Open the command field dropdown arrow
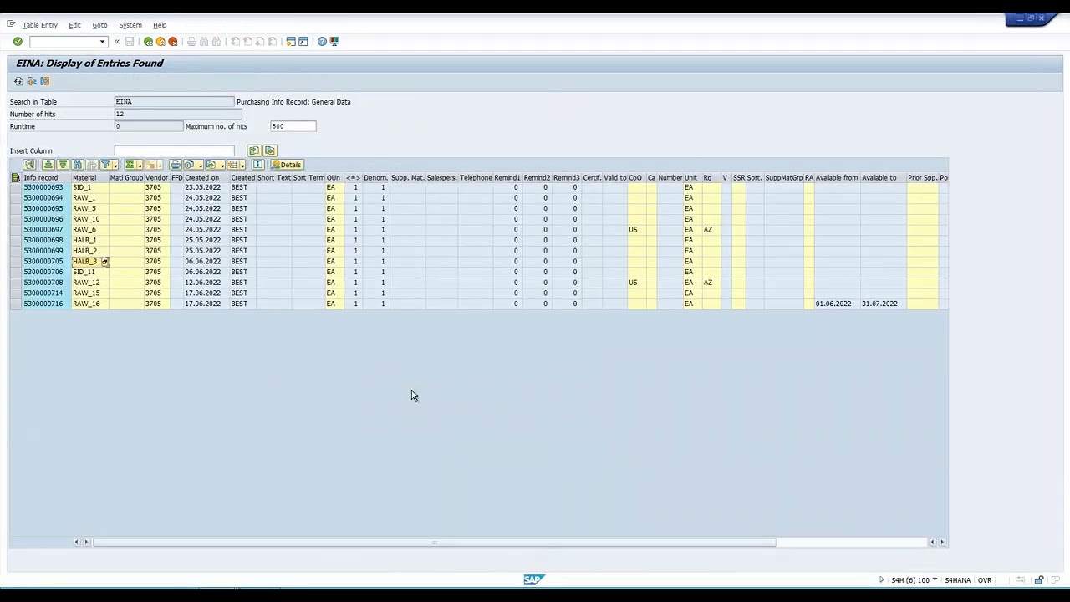The width and height of the screenshot is (1070, 602). tap(102, 42)
